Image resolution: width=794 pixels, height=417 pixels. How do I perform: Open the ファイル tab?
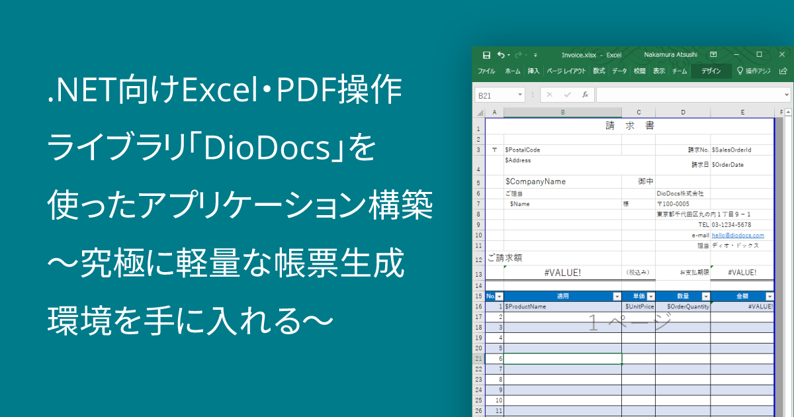click(x=486, y=71)
